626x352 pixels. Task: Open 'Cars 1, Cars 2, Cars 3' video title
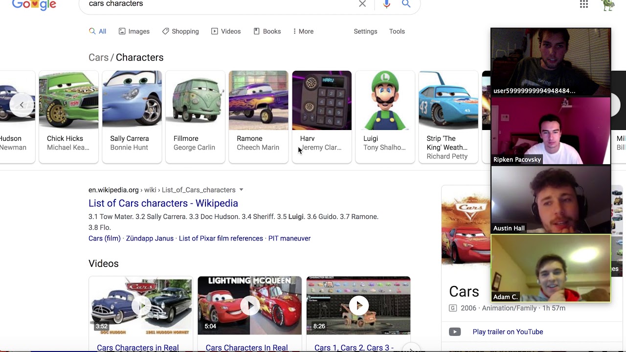354,348
